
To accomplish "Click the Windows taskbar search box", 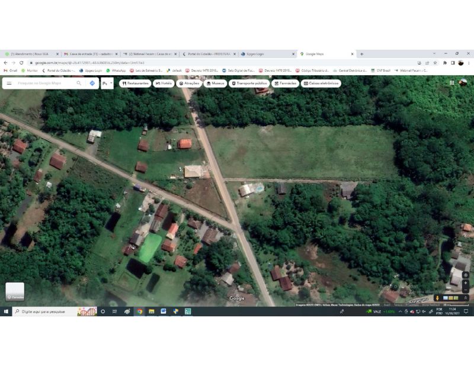I will coord(55,312).
